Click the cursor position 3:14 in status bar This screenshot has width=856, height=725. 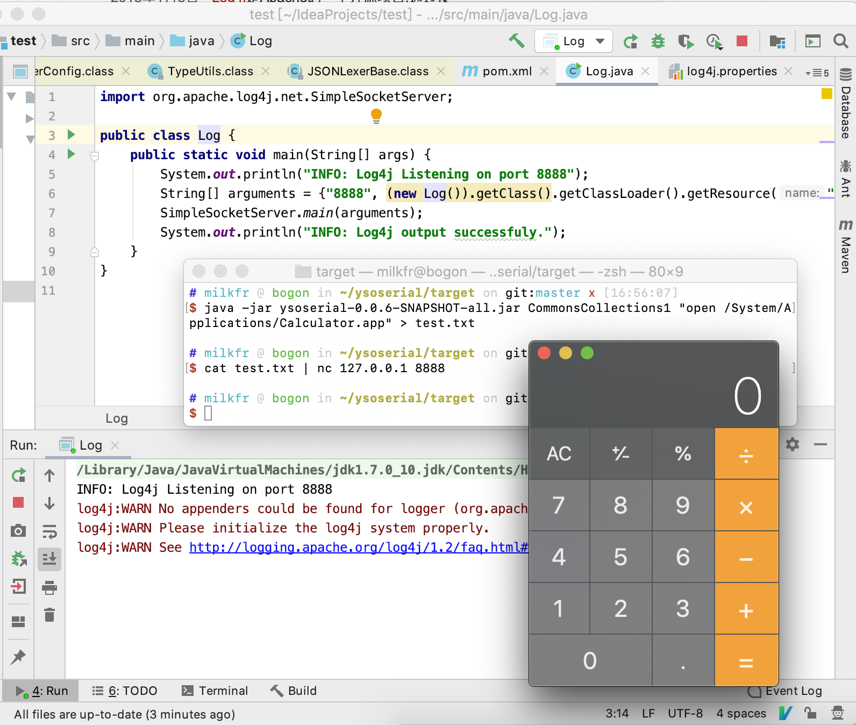click(617, 713)
